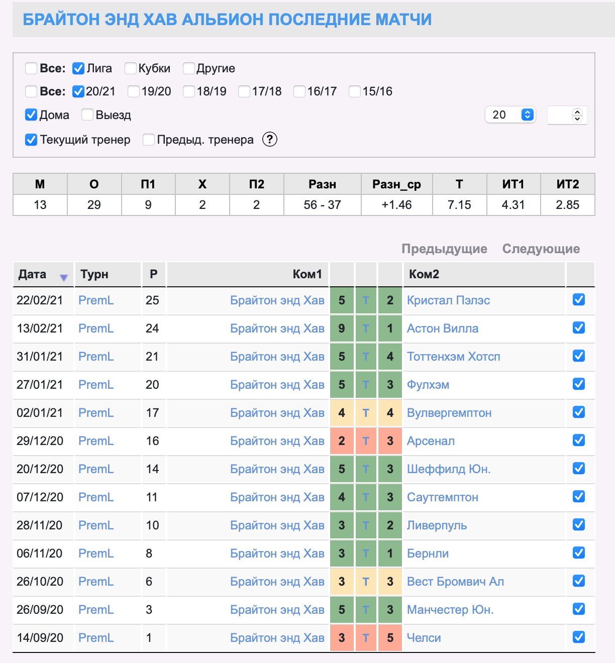Click the Разн_ср value +1.46
This screenshot has width=615, height=663.
397,205
